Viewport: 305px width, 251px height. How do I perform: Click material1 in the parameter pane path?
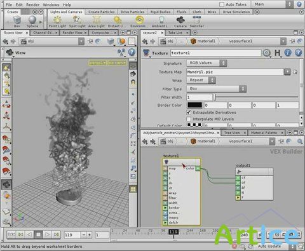[x=203, y=41]
